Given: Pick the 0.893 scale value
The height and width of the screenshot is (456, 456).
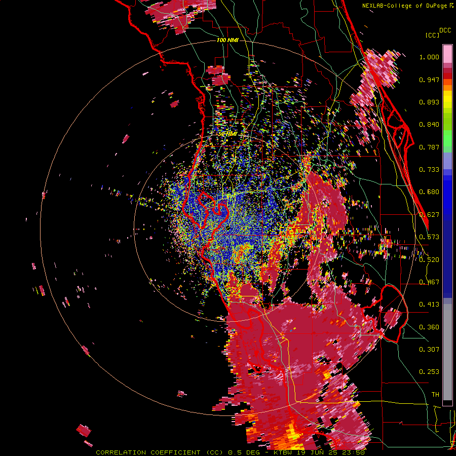Looking at the screenshot, I should coord(429,102).
